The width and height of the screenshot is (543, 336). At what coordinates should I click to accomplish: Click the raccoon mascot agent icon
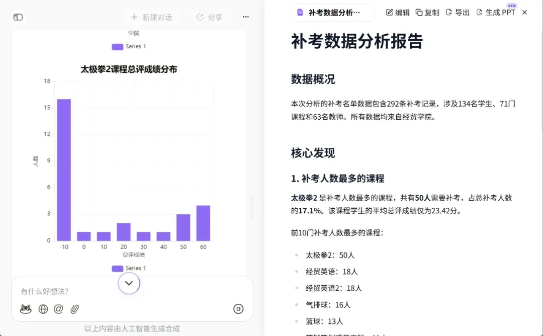pyautogui.click(x=26, y=309)
